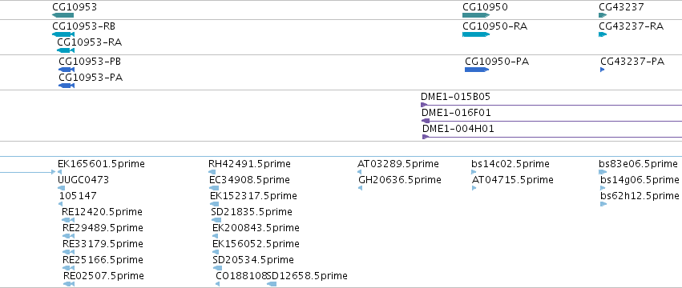Click the EK165601.5prime EST label
The image size is (682, 288).
101,164
